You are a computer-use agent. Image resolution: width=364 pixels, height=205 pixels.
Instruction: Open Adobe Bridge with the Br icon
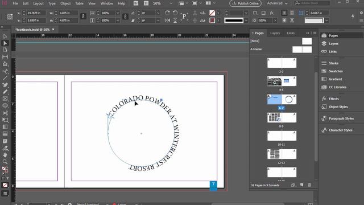(x=136, y=3)
